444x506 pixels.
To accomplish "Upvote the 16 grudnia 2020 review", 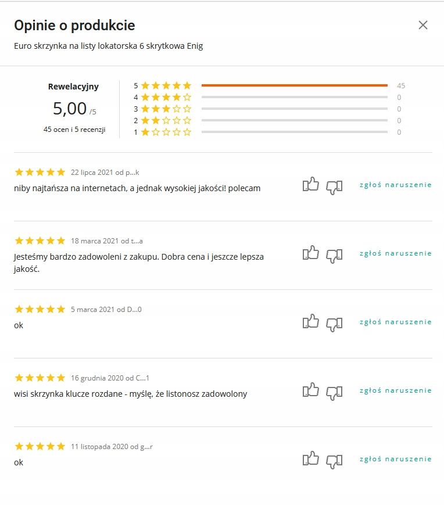I will pos(311,390).
